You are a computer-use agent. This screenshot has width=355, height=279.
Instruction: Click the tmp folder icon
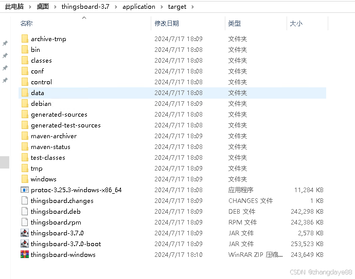tap(25, 168)
